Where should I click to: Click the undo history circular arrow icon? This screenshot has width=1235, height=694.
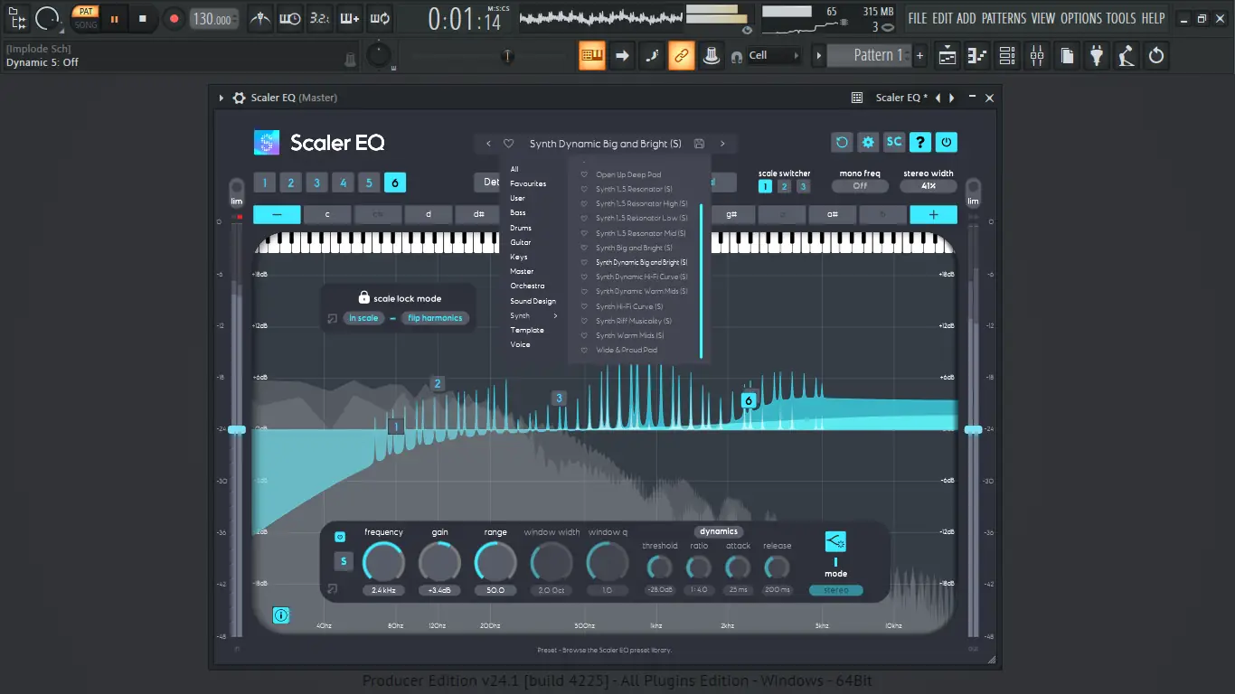point(1156,56)
